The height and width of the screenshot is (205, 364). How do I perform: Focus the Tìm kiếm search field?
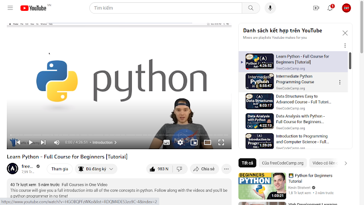click(166, 8)
